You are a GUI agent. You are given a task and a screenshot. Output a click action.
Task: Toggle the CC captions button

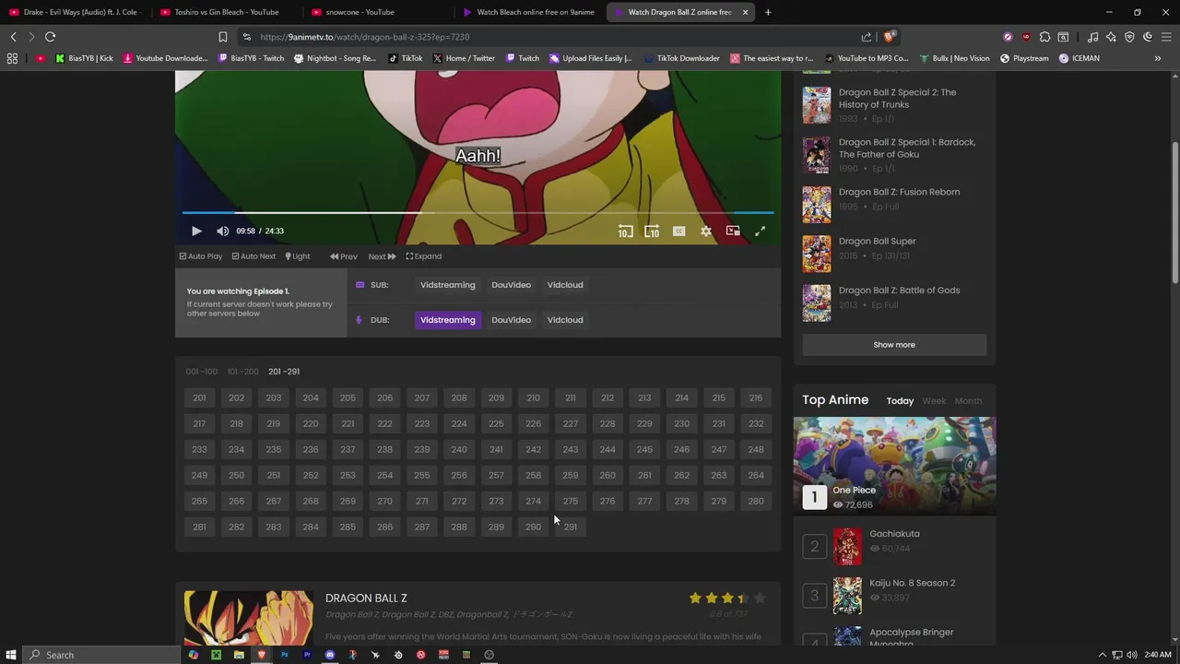pos(678,231)
